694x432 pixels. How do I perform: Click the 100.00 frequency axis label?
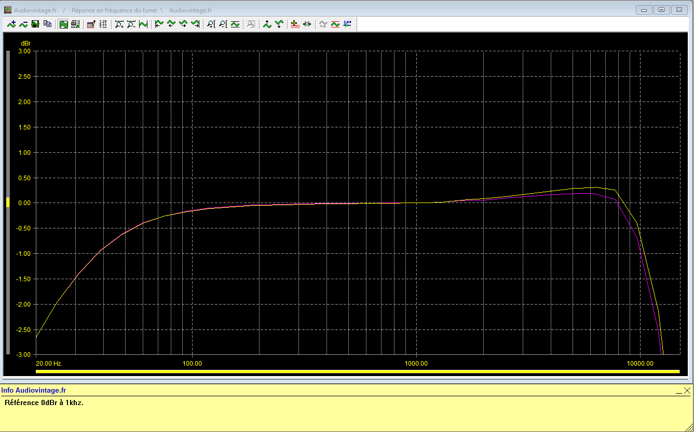coord(192,364)
